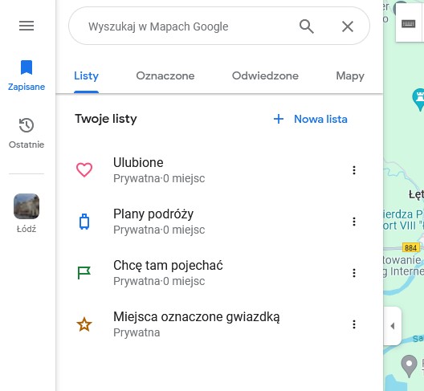
Task: Switch to the Odwiedzone tab
Action: pyautogui.click(x=265, y=76)
